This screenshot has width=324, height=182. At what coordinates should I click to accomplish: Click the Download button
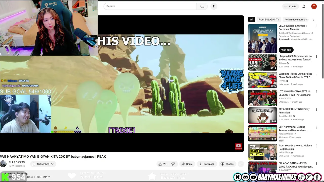click(207, 164)
